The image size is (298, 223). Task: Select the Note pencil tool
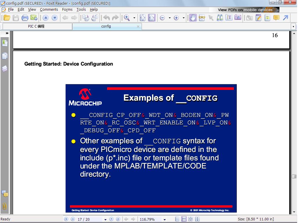(x=259, y=18)
